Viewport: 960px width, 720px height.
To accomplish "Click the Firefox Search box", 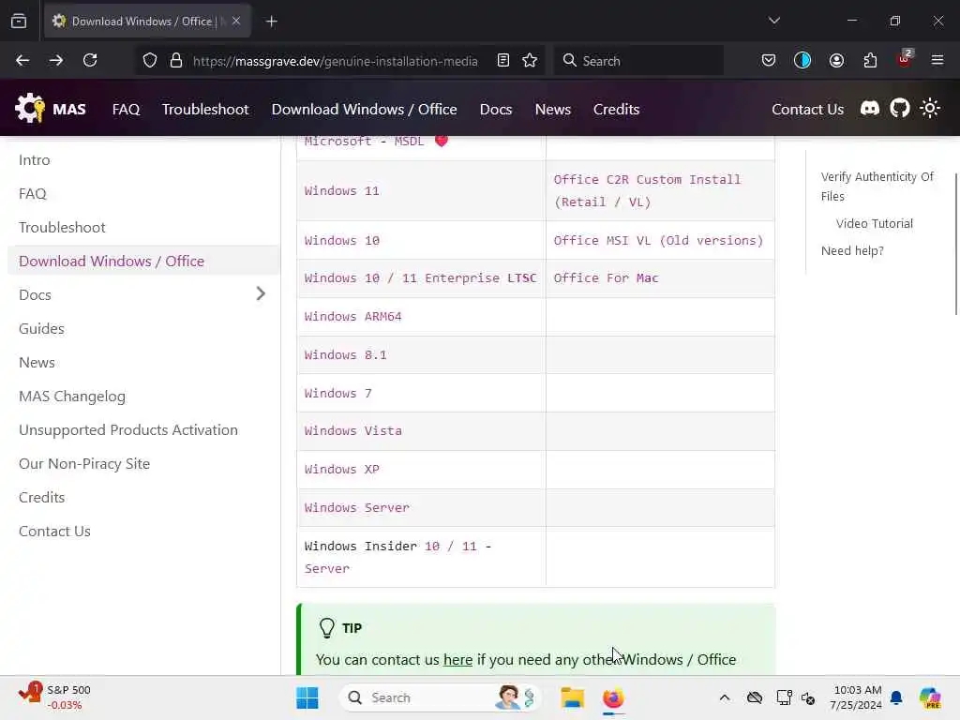I will click(x=638, y=61).
